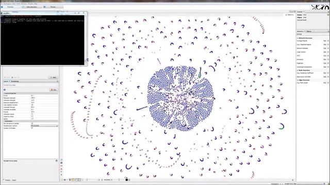330x185 pixels.
Task: Open the Parallelization method dropdown
Action: [44, 126]
